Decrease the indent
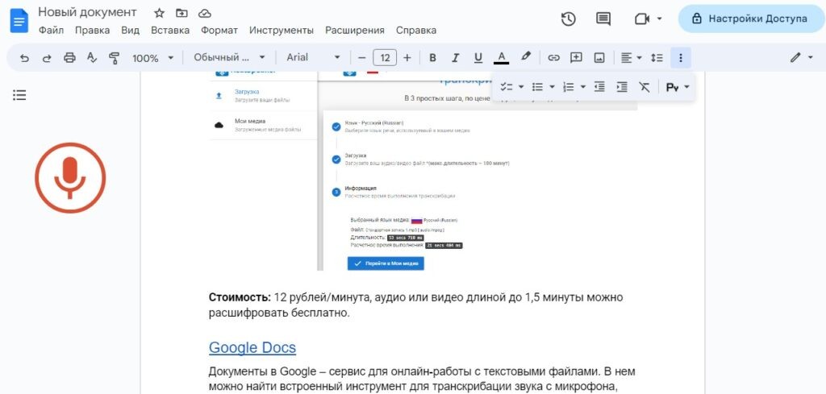The image size is (826, 394). [599, 87]
